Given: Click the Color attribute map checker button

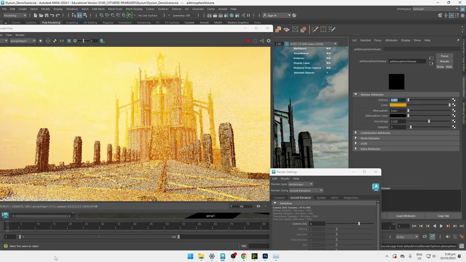Looking at the screenshot, I should pyautogui.click(x=454, y=105).
